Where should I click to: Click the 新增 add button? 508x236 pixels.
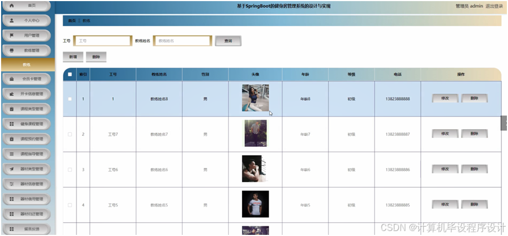pos(73,57)
